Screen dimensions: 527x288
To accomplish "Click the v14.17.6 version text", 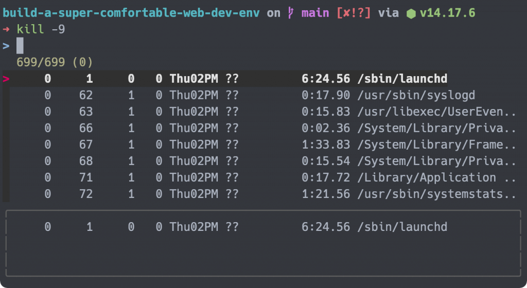I will (x=447, y=13).
